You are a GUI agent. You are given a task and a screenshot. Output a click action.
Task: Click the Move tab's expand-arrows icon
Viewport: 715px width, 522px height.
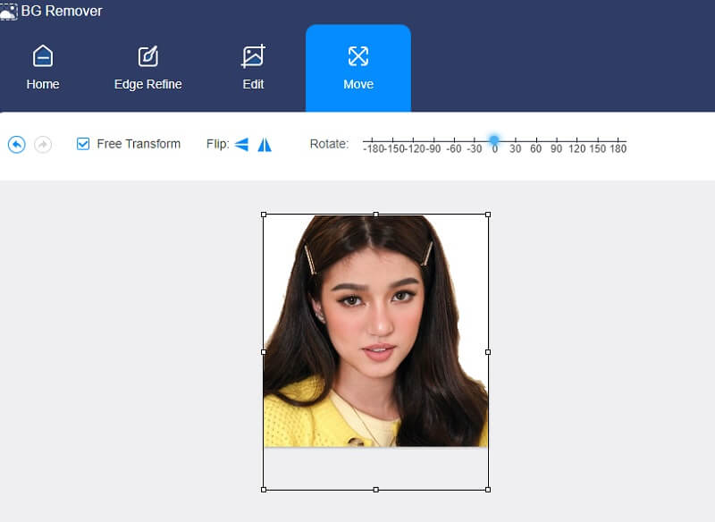(358, 55)
